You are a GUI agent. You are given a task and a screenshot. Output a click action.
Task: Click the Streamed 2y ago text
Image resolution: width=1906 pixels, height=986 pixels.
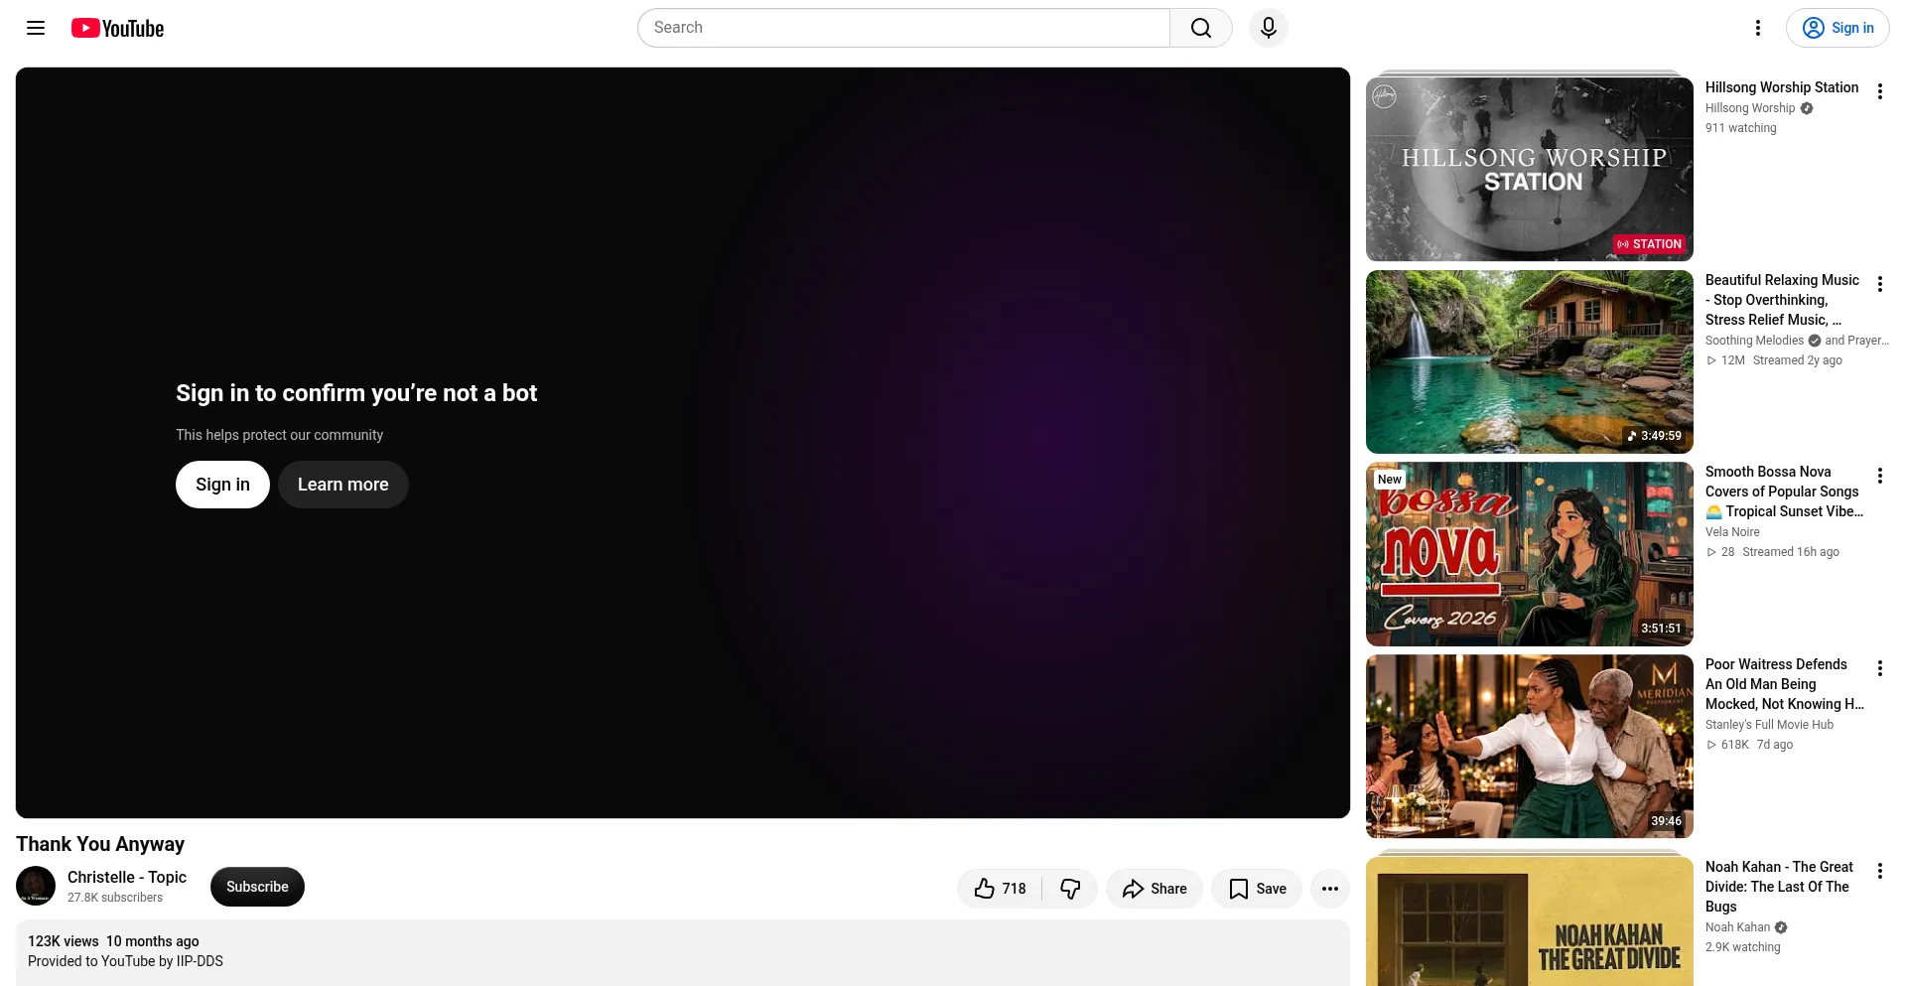(x=1798, y=360)
